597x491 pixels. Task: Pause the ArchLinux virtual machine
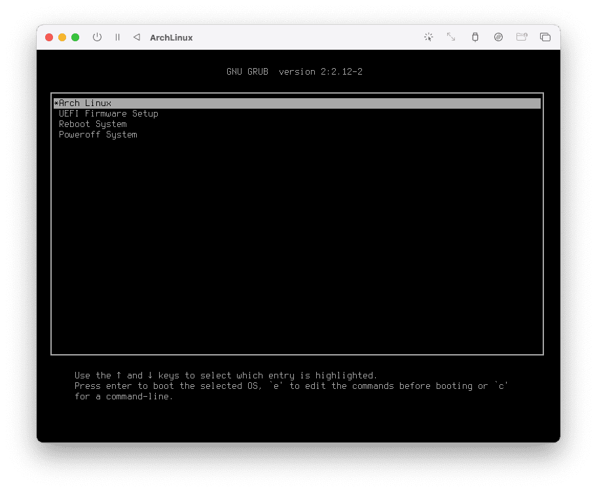pos(117,37)
